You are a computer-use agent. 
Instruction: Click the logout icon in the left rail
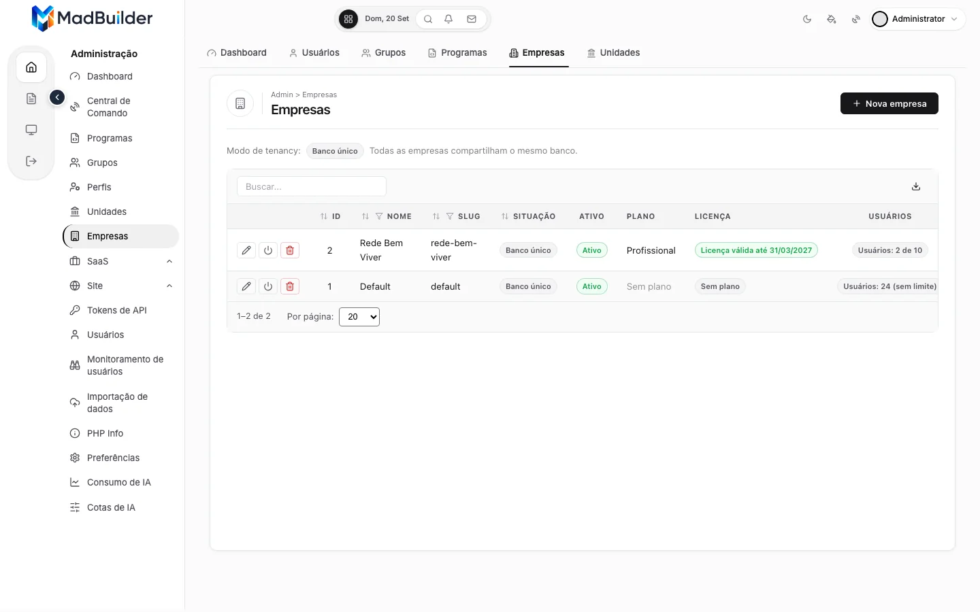(x=31, y=161)
